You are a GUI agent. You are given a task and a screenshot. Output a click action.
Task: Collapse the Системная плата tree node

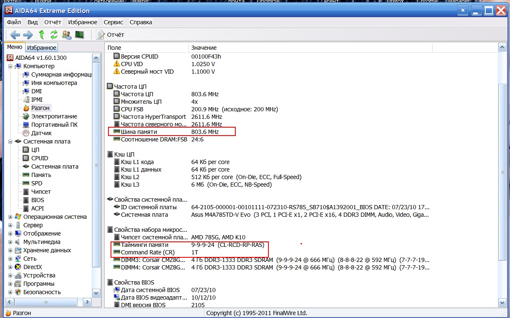[10, 141]
